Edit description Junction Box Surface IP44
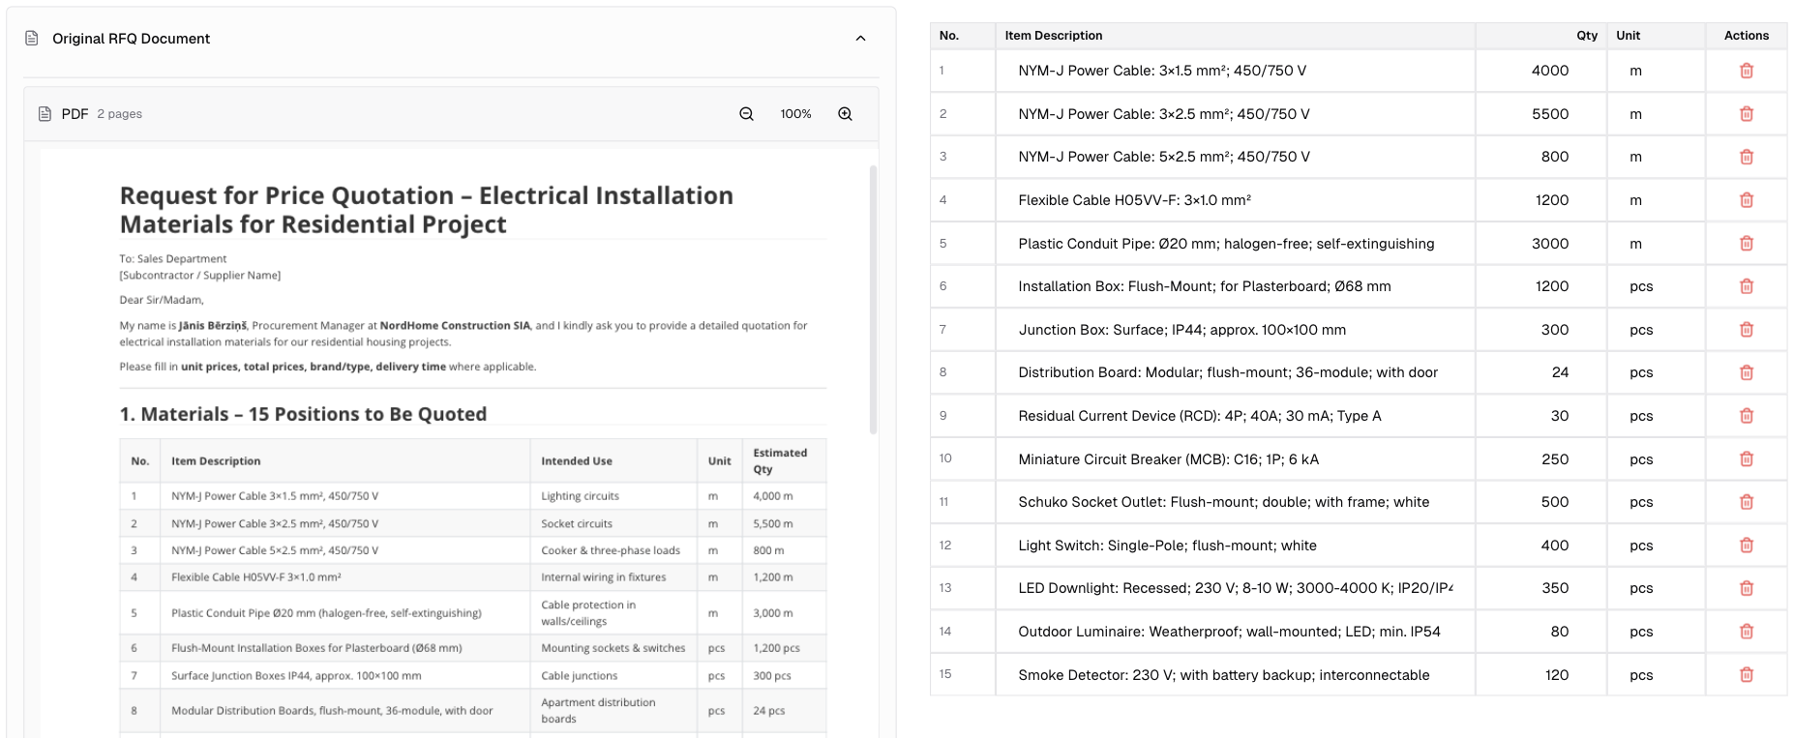 point(1235,330)
